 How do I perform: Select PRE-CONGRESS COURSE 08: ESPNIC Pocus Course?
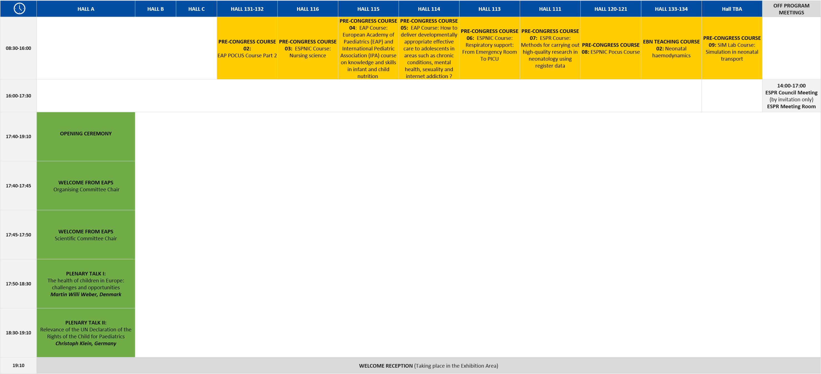[611, 48]
